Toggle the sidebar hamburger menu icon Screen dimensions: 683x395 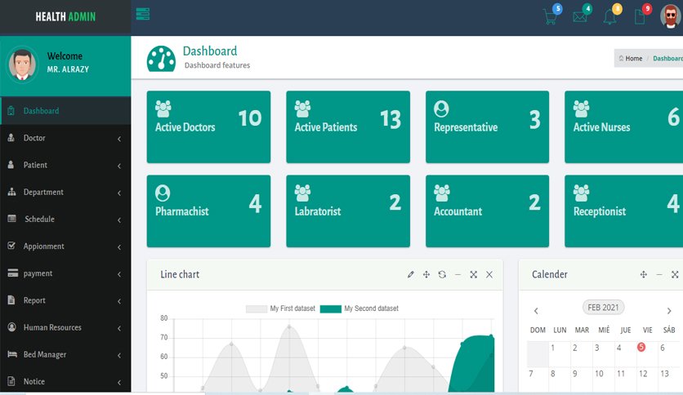click(143, 14)
